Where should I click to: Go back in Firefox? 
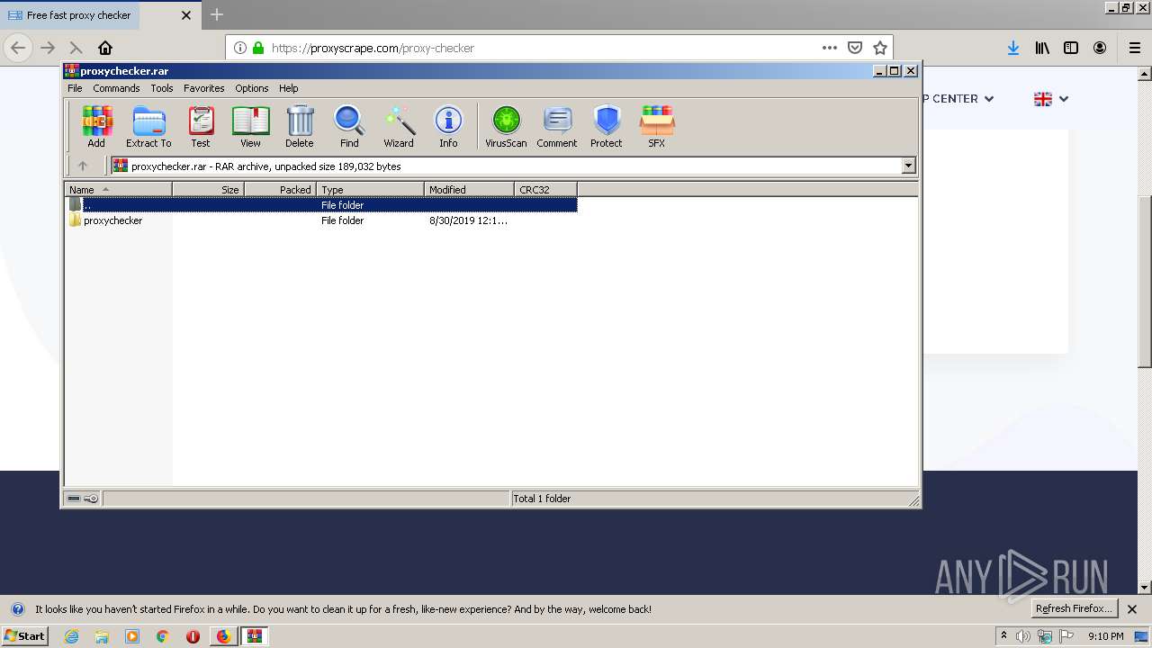point(18,48)
